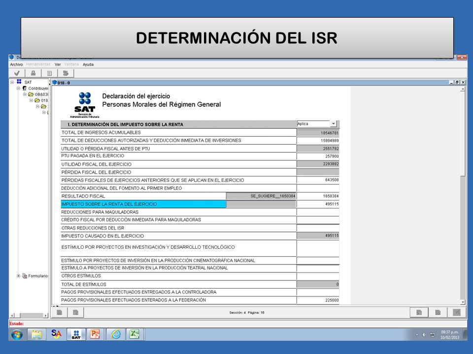Click the last bottom-right form navigation icon
The width and height of the screenshot is (473, 354).
(457, 313)
